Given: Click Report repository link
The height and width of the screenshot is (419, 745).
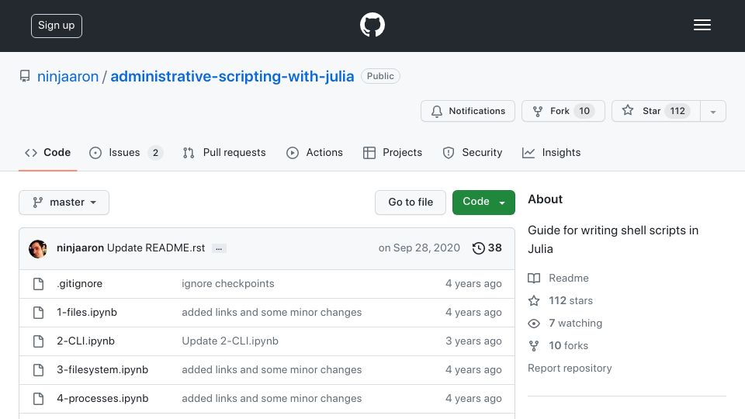Looking at the screenshot, I should point(570,368).
